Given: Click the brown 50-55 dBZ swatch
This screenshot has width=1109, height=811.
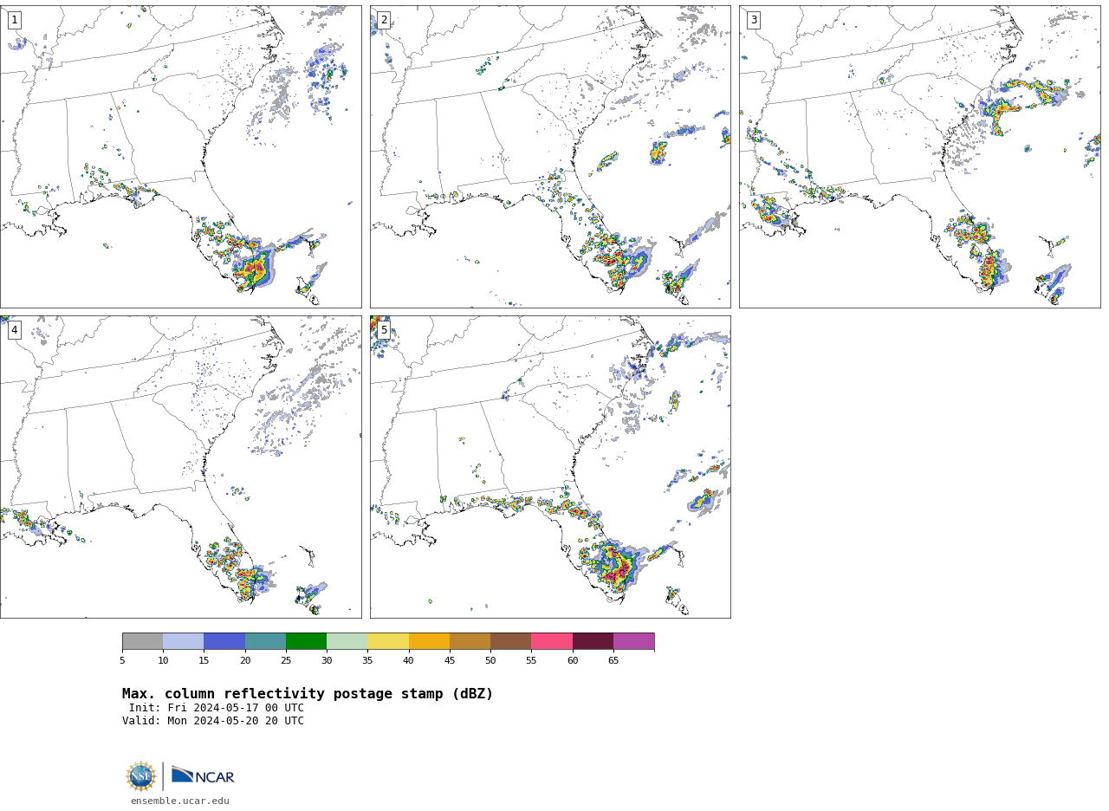Looking at the screenshot, I should 510,641.
